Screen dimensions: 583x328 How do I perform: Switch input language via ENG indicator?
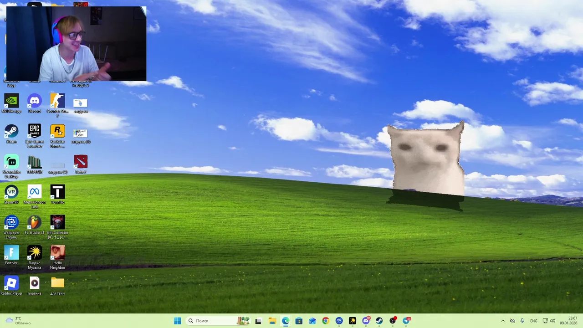[533, 321]
